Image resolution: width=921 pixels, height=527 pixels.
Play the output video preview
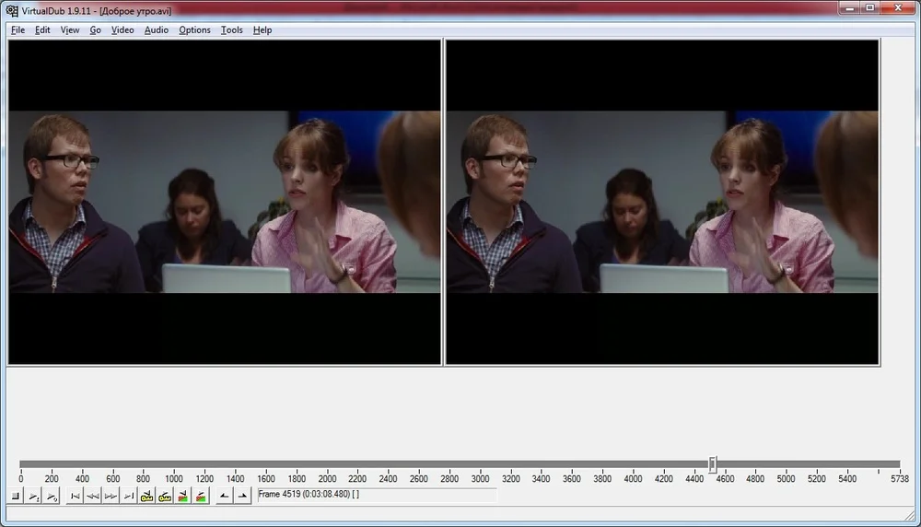52,497
